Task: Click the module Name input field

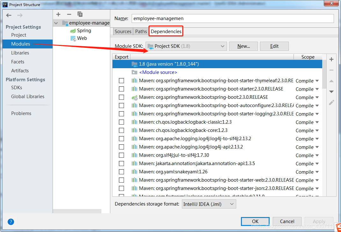Action: click(x=232, y=18)
